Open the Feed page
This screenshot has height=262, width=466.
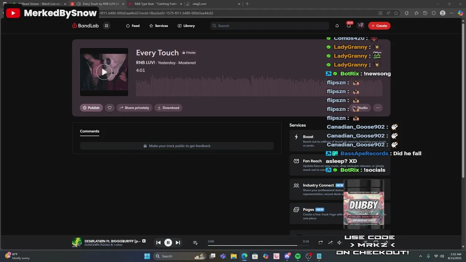[133, 26]
